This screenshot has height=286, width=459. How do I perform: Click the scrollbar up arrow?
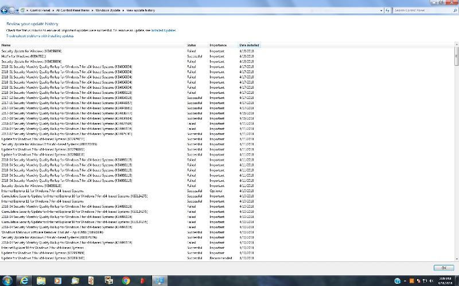pos(457,44)
